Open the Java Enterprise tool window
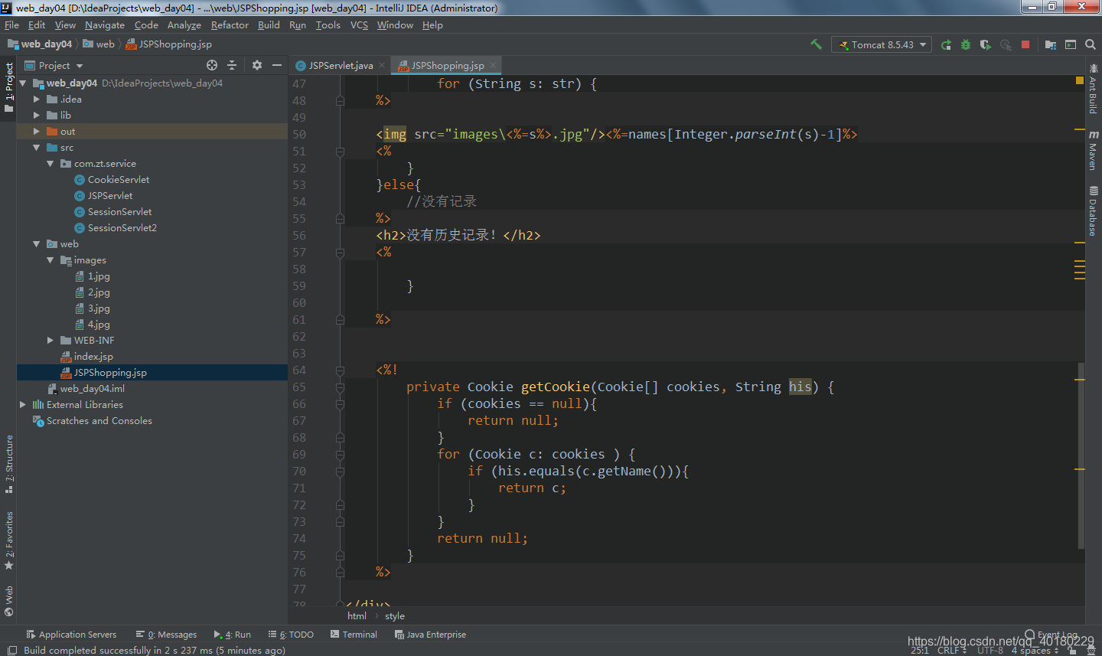Screen dimensions: 1102x656 430,634
